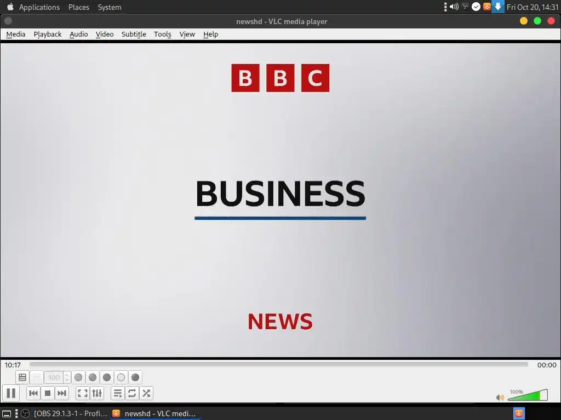
Task: Click the Apple logo in top panel
Action: coord(10,7)
